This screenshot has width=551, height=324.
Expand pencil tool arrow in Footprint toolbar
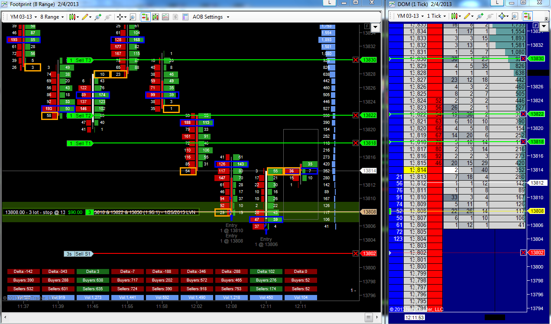(91, 17)
